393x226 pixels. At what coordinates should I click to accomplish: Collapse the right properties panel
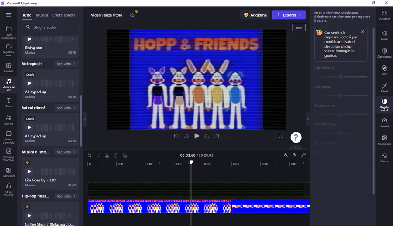[x=308, y=120]
